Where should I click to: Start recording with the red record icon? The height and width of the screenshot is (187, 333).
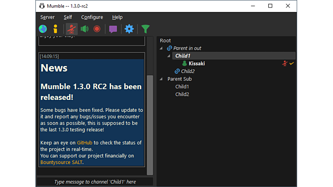click(97, 29)
